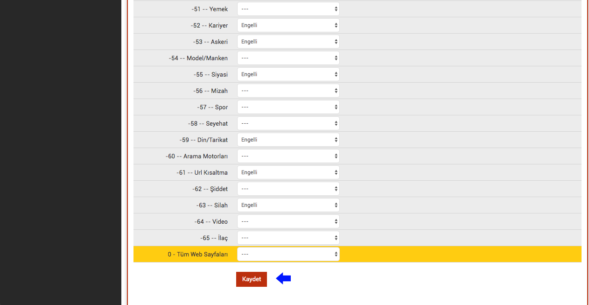Click the up-down arrows of Kariyer select
Image resolution: width=589 pixels, height=305 pixels.
(336, 25)
